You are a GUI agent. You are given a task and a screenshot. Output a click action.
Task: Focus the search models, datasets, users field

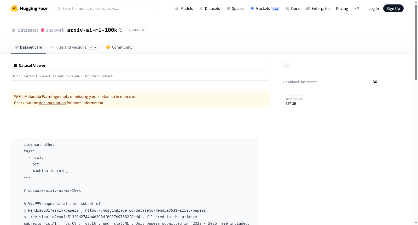coord(104,8)
